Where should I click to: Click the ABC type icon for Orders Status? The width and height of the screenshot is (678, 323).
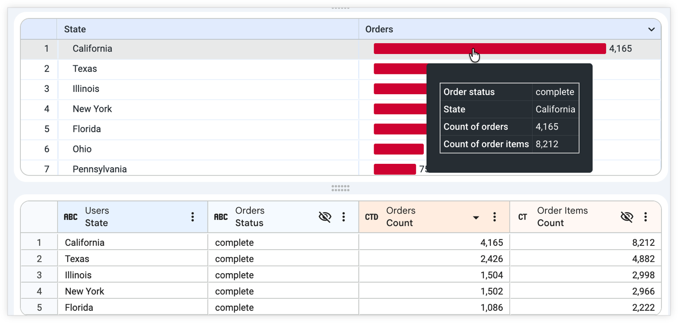221,217
